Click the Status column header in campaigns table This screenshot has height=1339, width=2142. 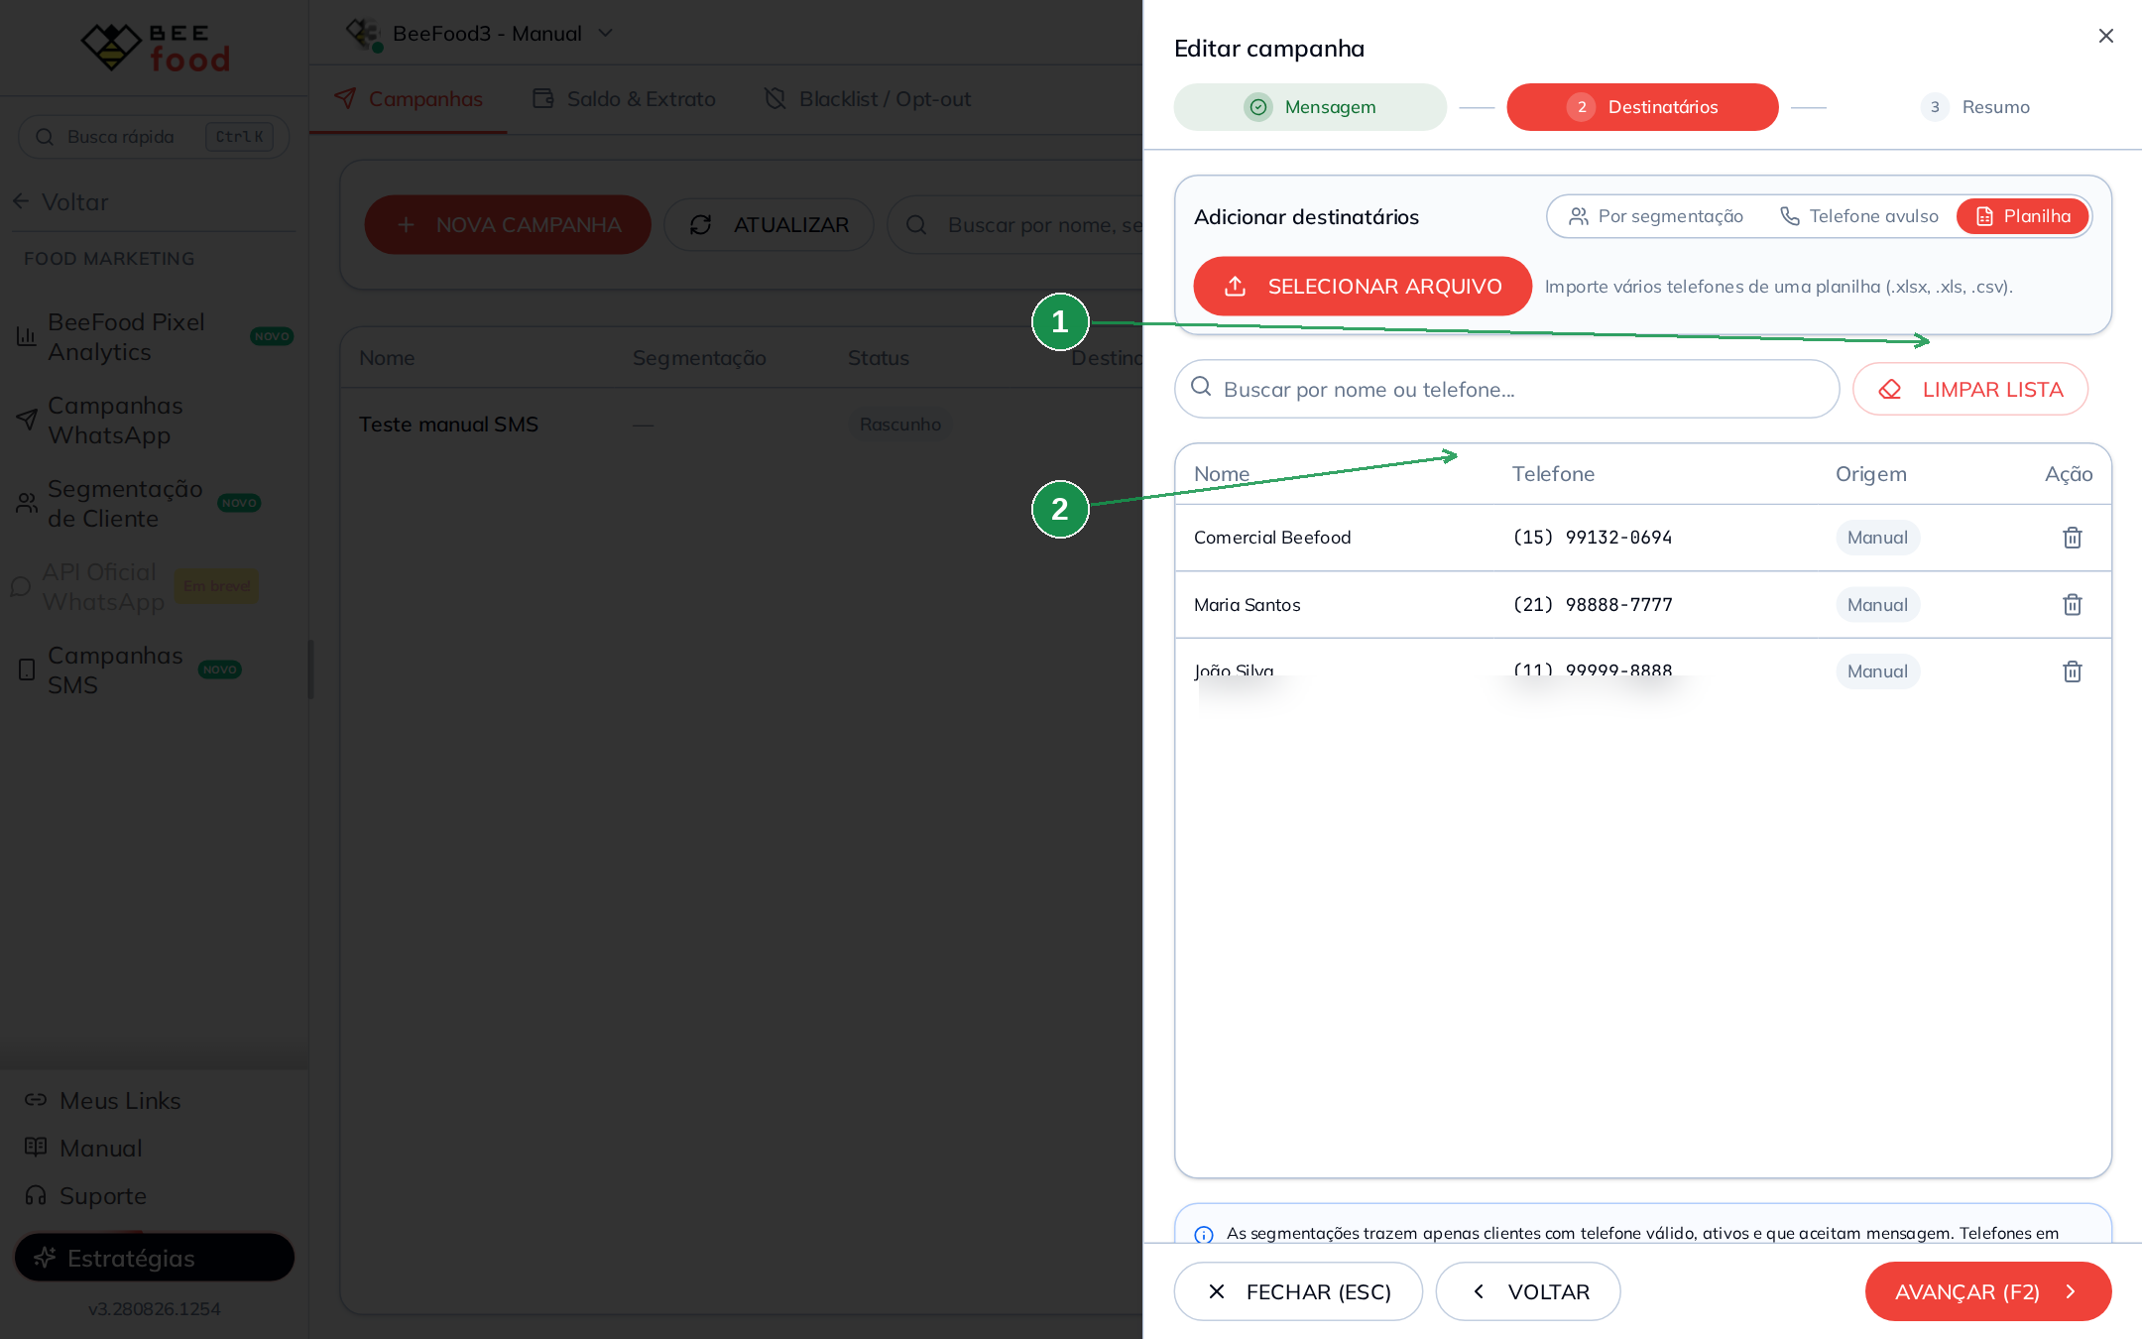point(878,358)
